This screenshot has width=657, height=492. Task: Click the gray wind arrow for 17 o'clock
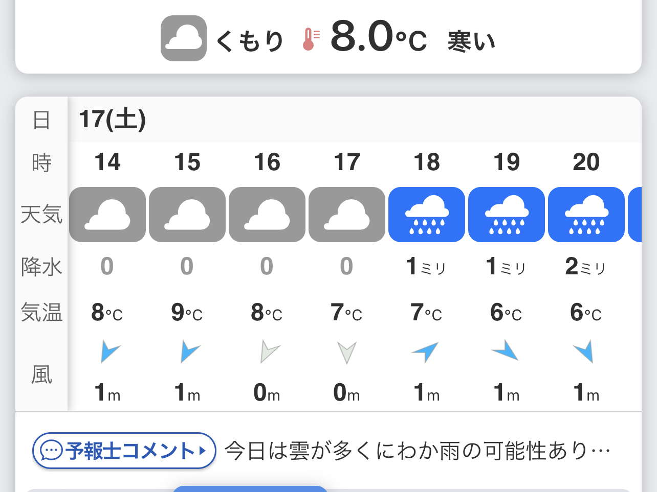click(347, 353)
